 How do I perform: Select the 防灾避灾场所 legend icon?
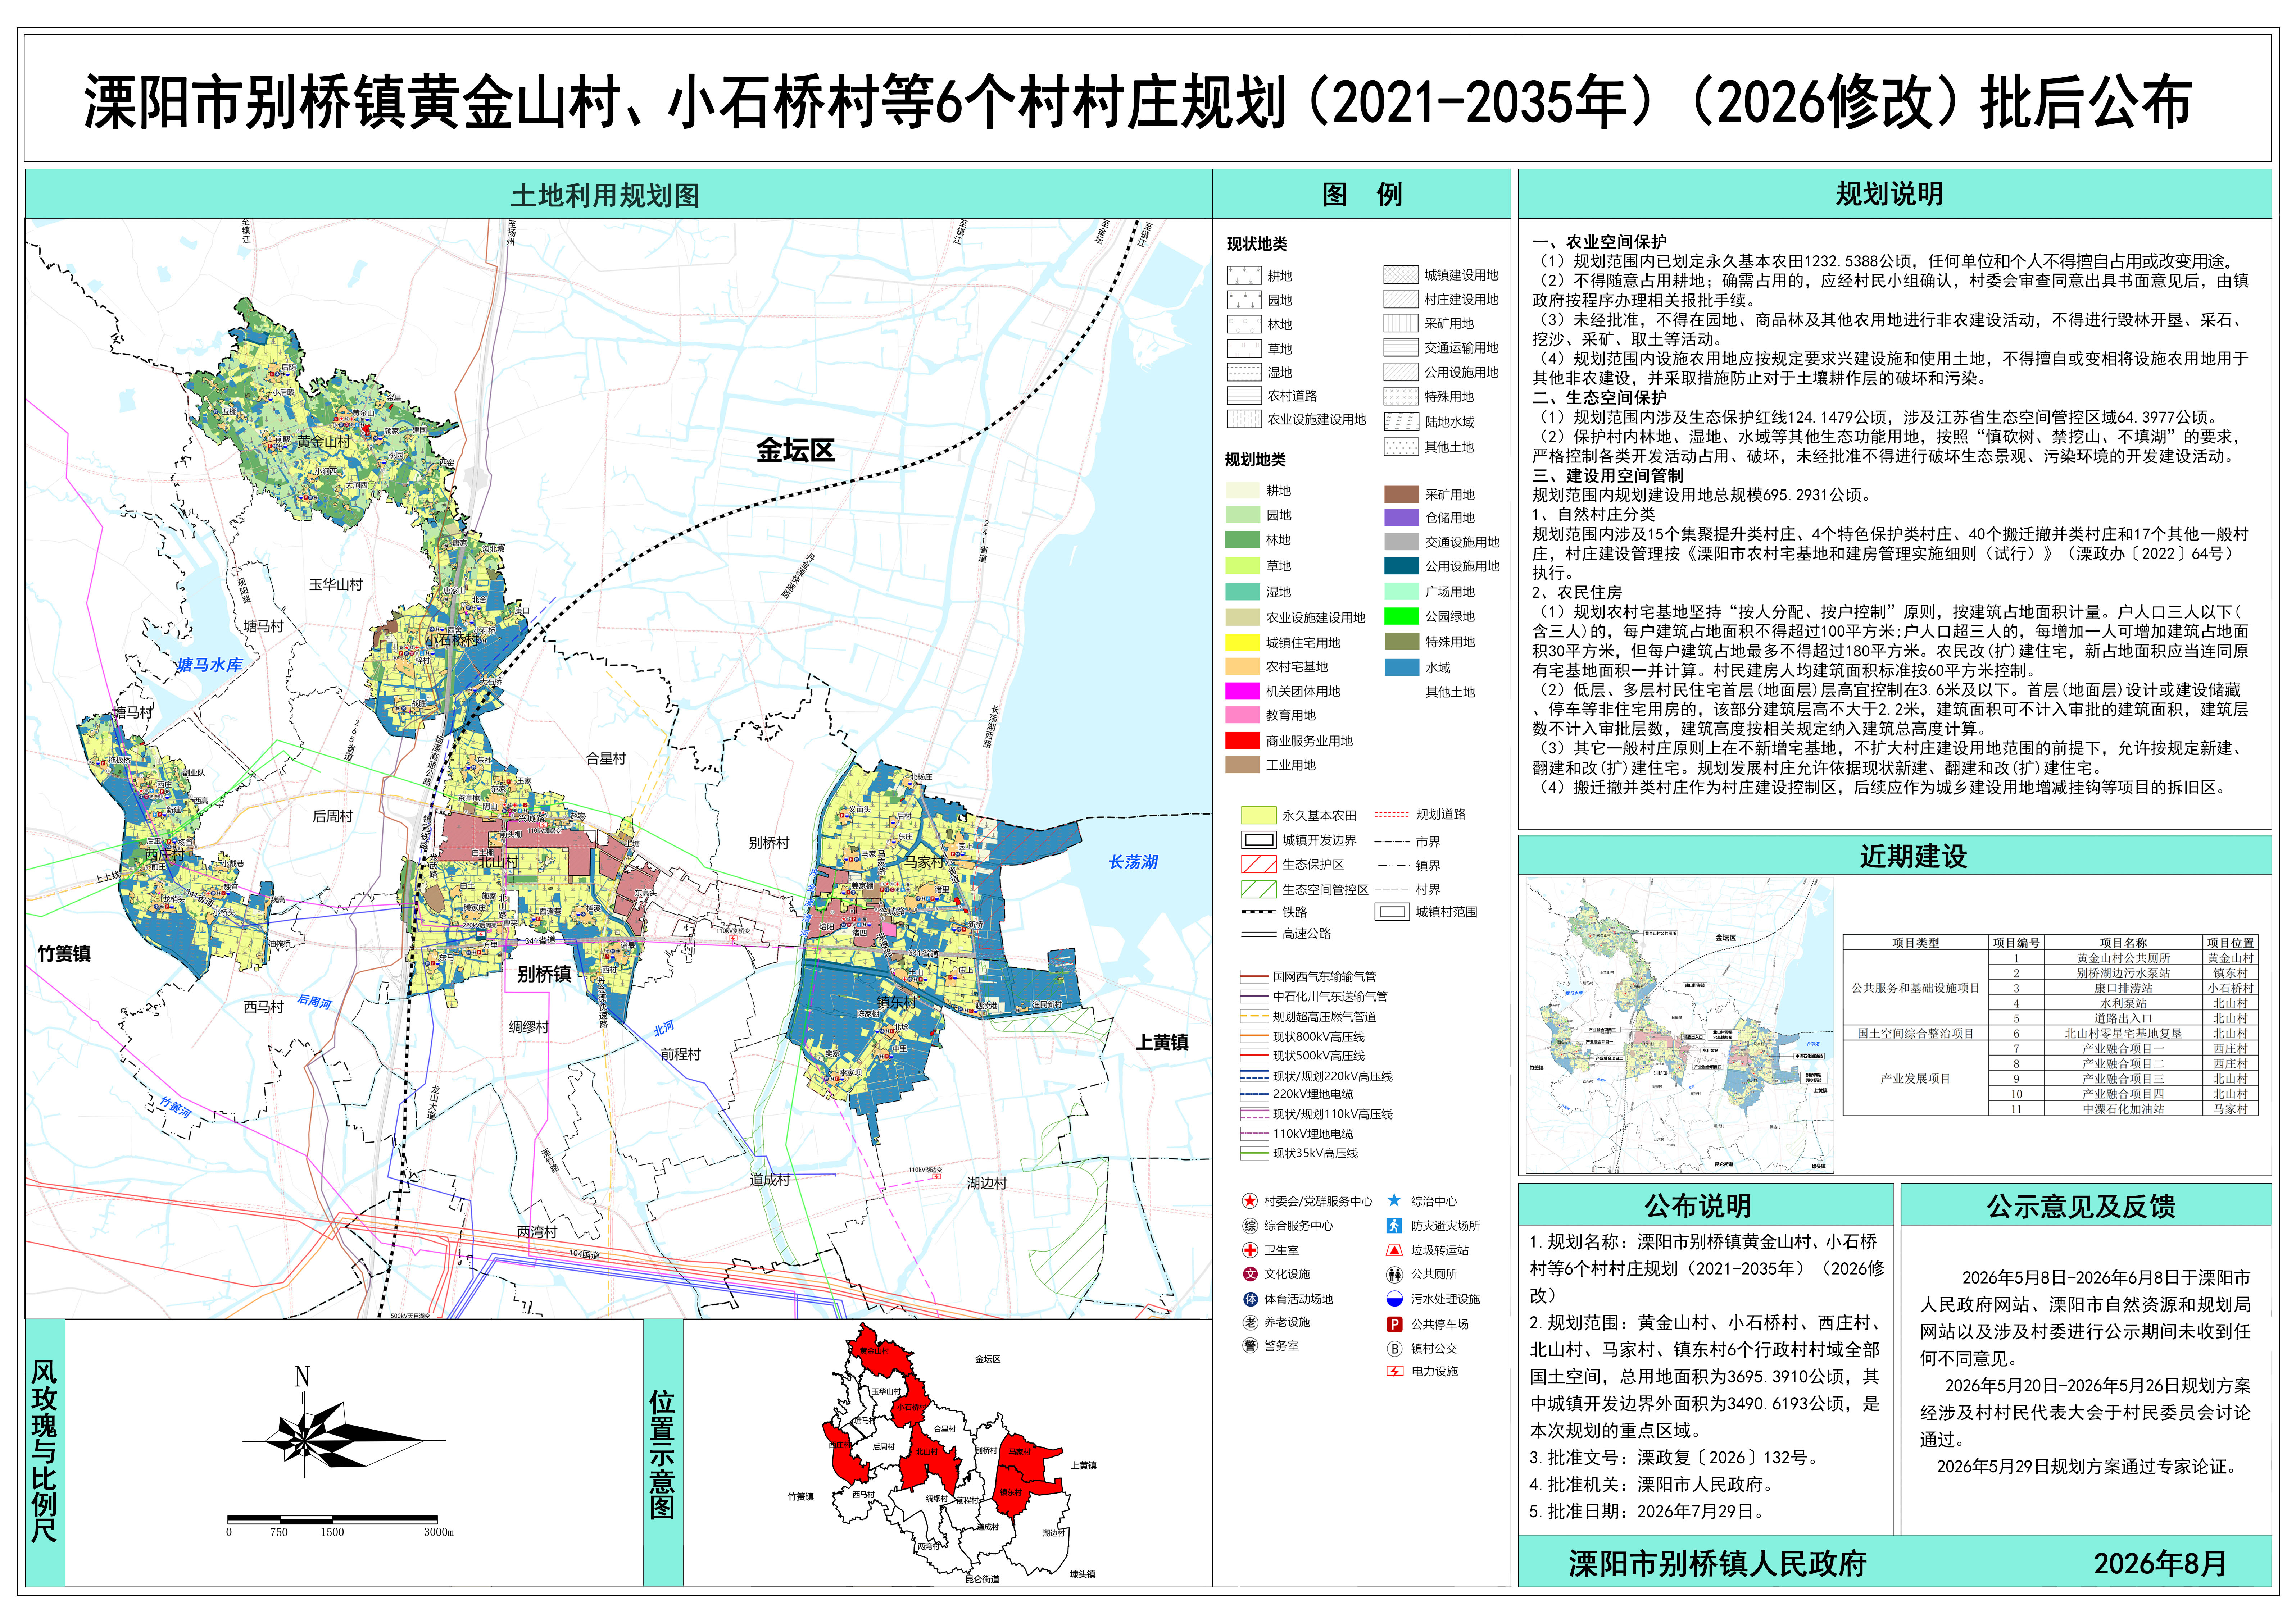tap(1394, 1225)
